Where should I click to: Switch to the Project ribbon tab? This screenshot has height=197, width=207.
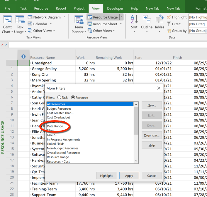[x=79, y=9]
